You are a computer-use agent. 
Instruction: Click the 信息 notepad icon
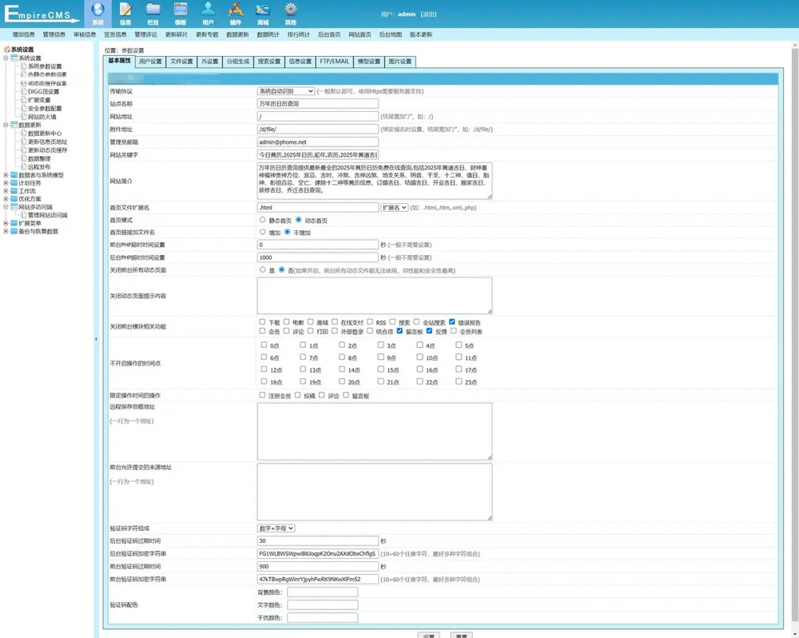125,11
